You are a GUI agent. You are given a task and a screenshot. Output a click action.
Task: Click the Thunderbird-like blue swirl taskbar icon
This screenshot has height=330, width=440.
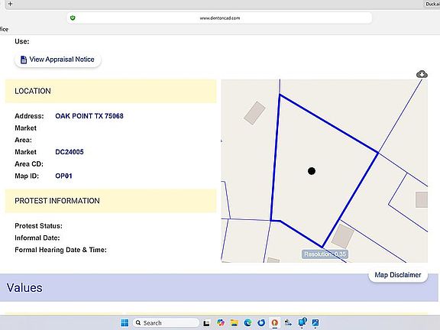coord(261,322)
